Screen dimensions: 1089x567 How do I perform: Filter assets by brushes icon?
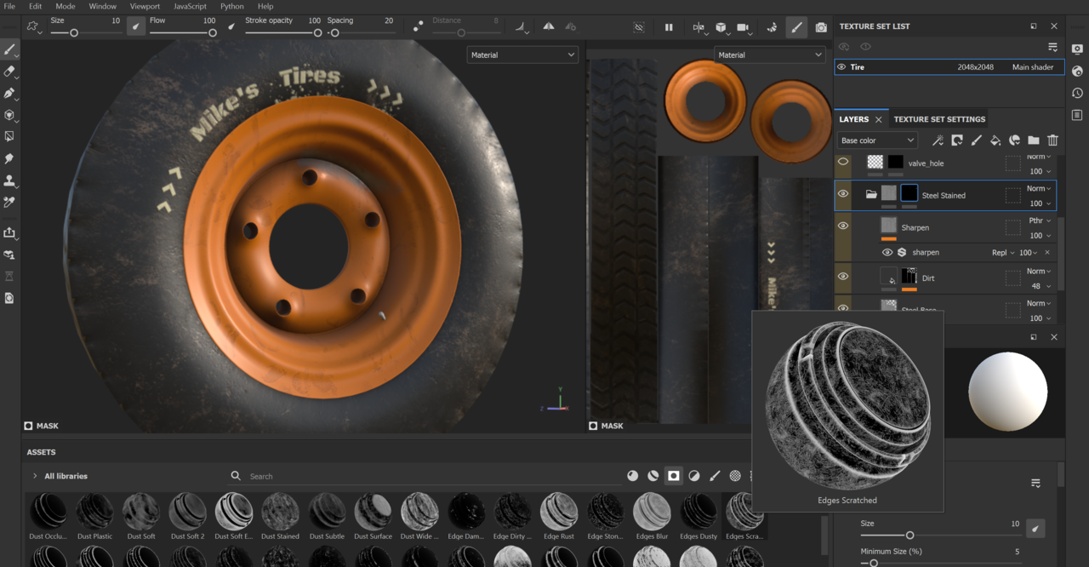coord(715,476)
